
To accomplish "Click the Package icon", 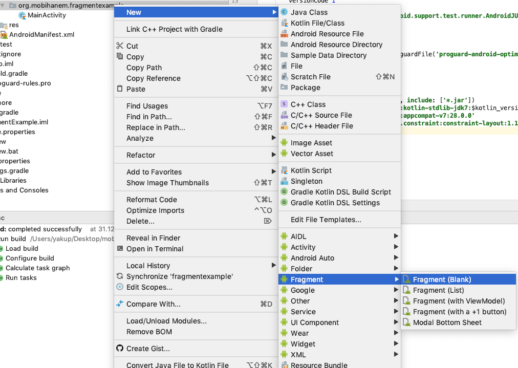I will (284, 87).
